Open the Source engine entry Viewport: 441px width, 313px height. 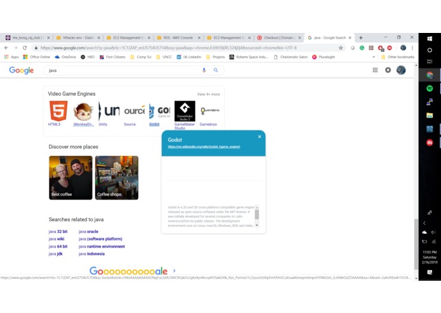pos(129,124)
